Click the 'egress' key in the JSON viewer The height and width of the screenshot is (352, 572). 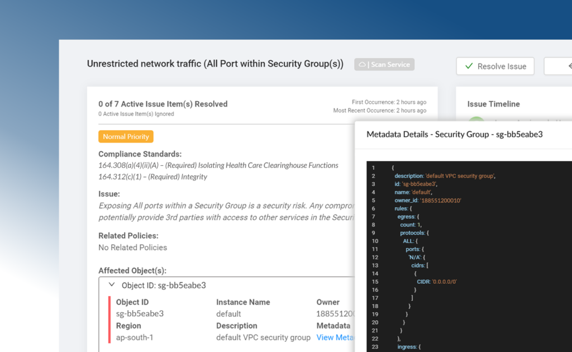point(408,216)
